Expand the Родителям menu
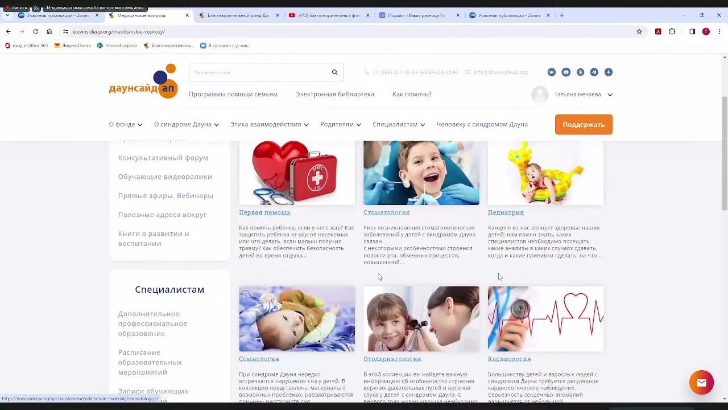Image resolution: width=728 pixels, height=410 pixels. tap(341, 124)
